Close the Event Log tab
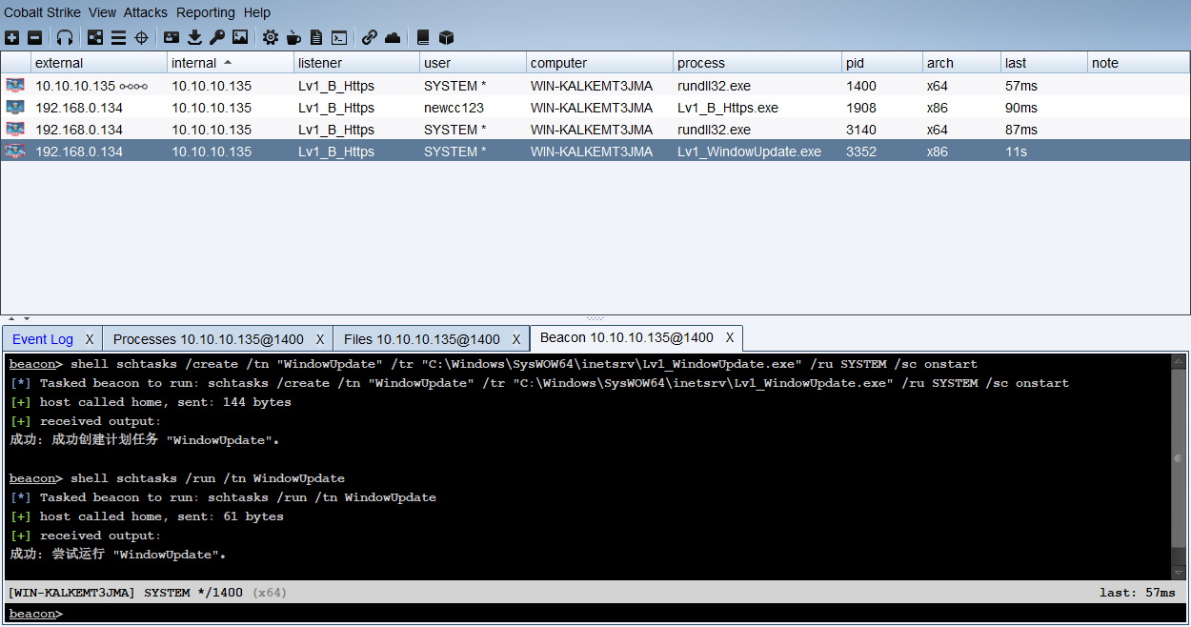 (x=90, y=339)
